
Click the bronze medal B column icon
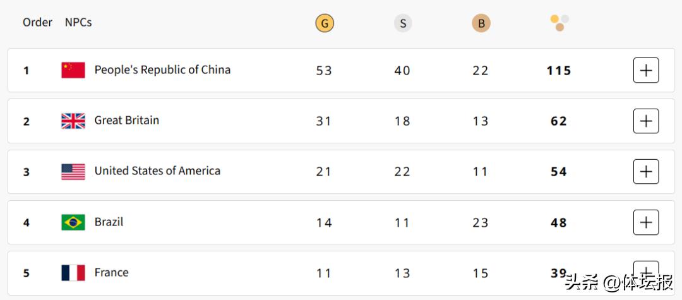point(481,24)
